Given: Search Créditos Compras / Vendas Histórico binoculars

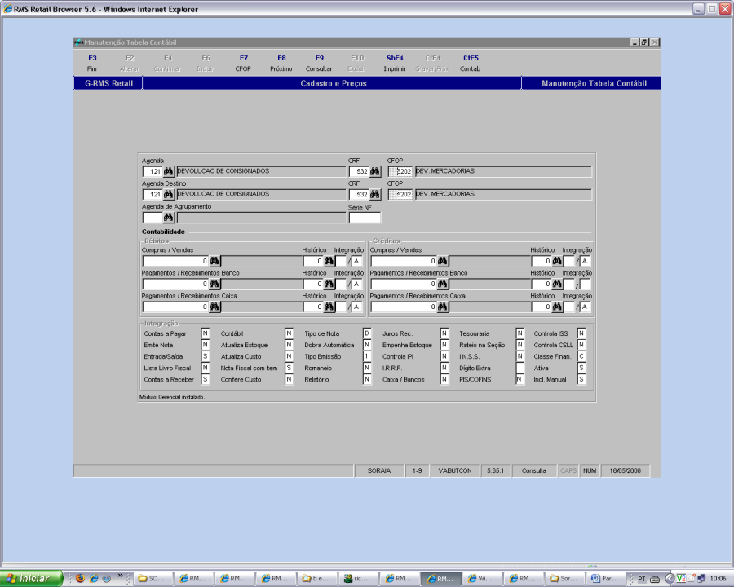Looking at the screenshot, I should tap(557, 261).
